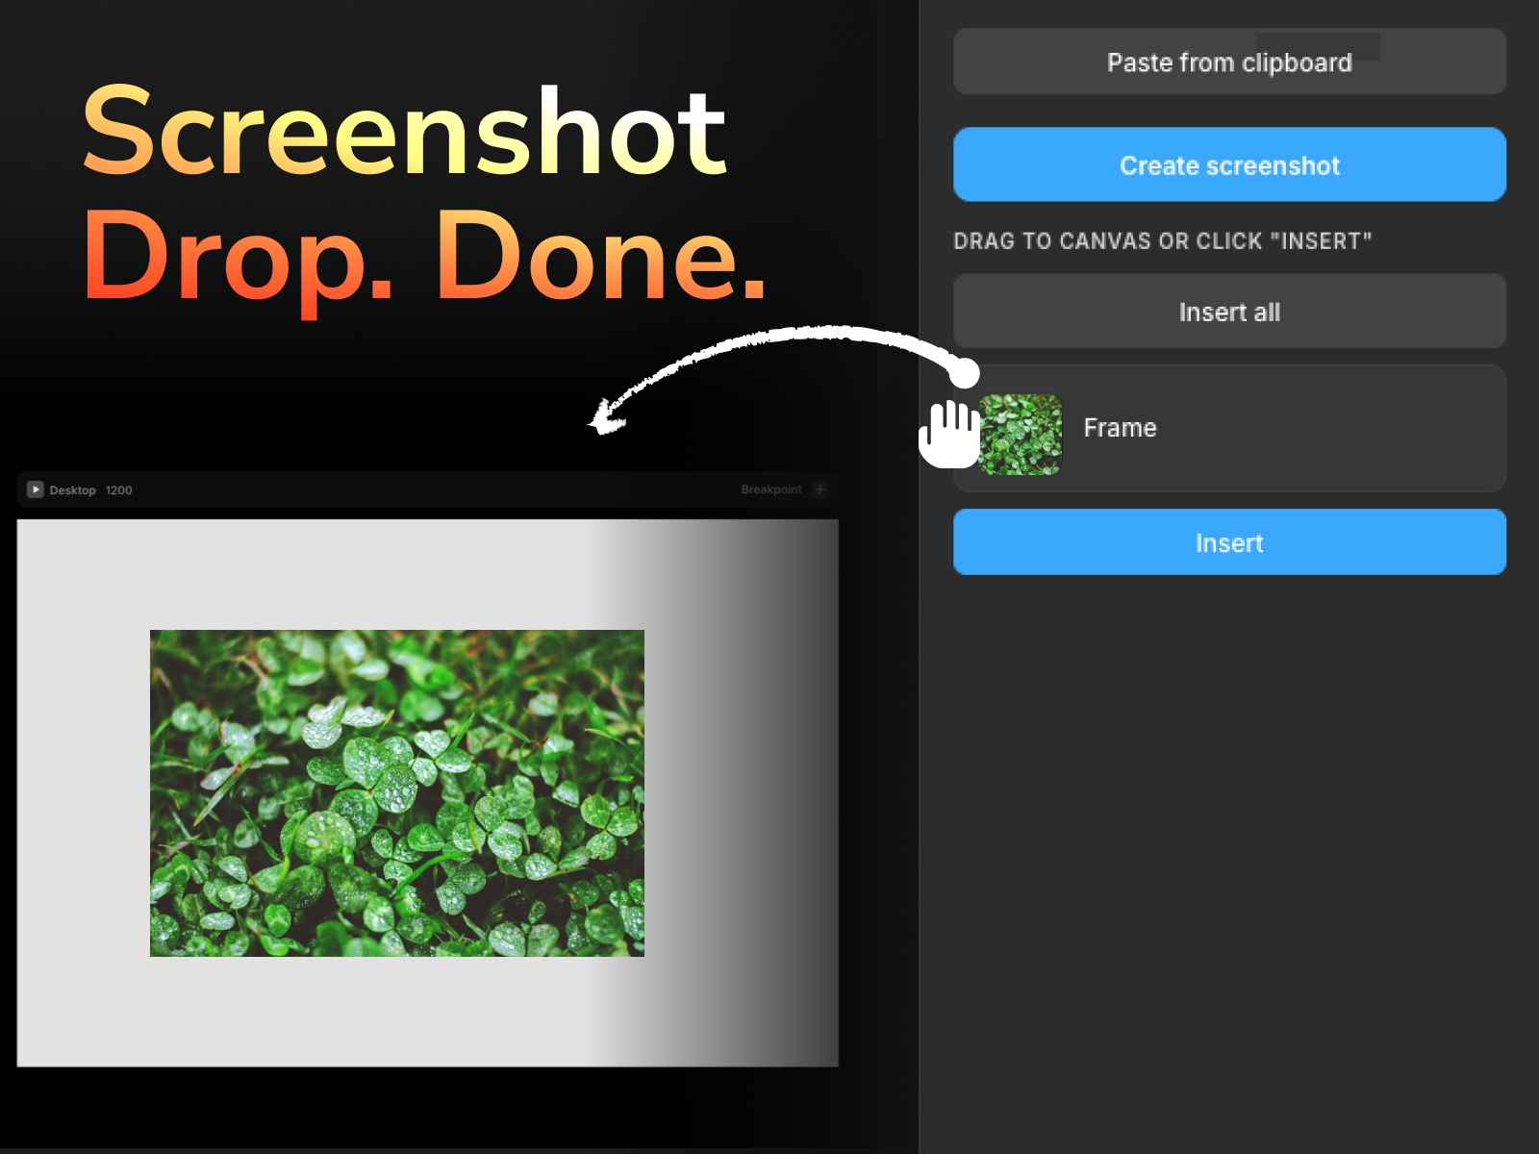Click the plus icon next to Breakpoint
Screen dimensions: 1539x1154
coord(820,489)
